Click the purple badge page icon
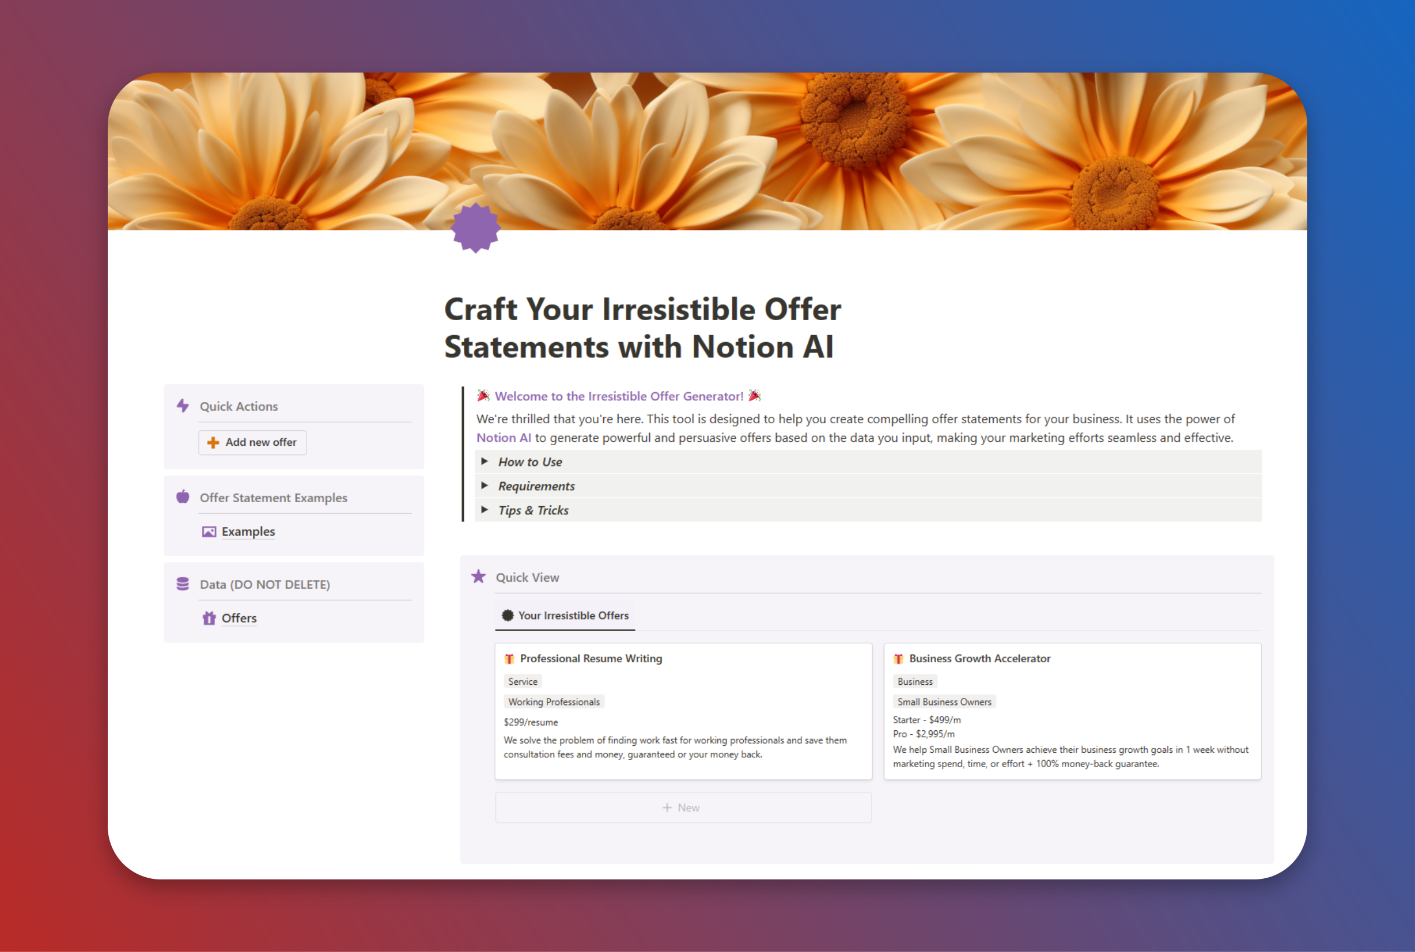The width and height of the screenshot is (1415, 952). [x=475, y=227]
